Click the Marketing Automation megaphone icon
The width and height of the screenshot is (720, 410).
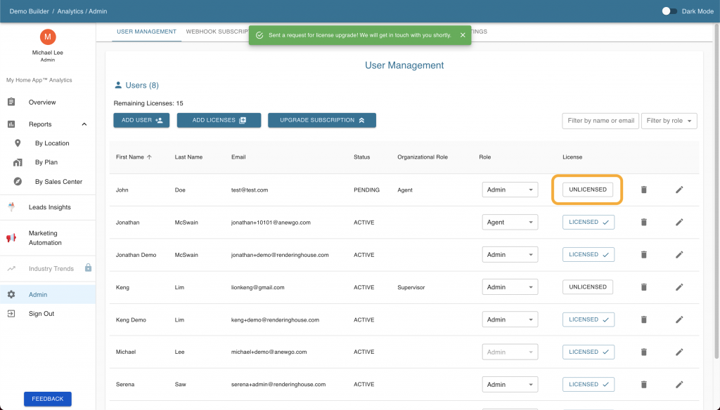pos(11,237)
